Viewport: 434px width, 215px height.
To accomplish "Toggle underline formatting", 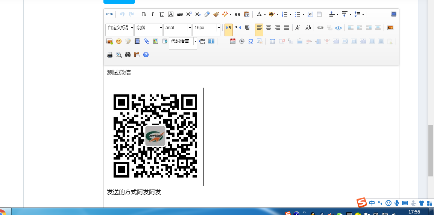I will tap(162, 14).
